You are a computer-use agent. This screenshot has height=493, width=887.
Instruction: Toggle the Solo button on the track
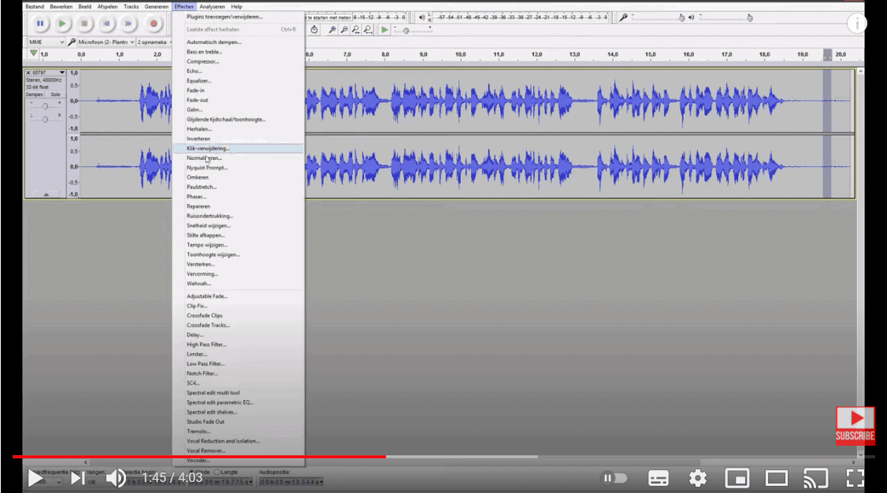[55, 95]
